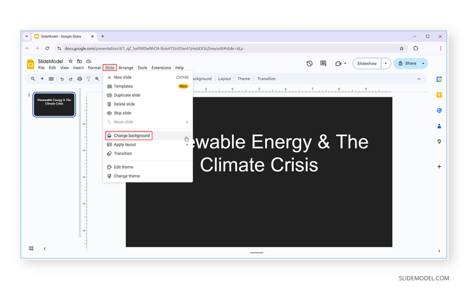Viewport: 468px width, 290px height.
Task: Choose Transition in Slide menu
Action: [x=148, y=153]
